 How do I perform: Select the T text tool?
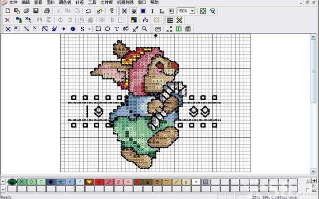(x=117, y=29)
